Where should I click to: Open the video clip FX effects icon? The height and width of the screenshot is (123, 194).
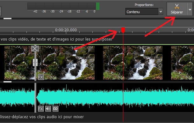(x=41, y=77)
